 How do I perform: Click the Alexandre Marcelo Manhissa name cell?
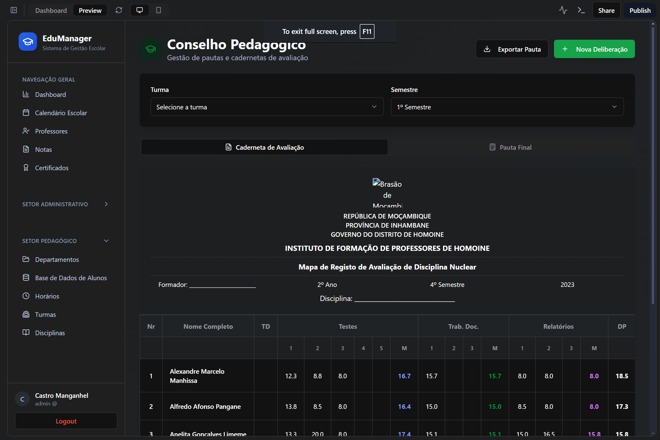(x=208, y=376)
